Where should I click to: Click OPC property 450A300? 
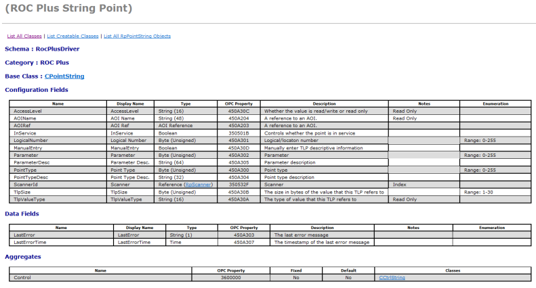239,170
